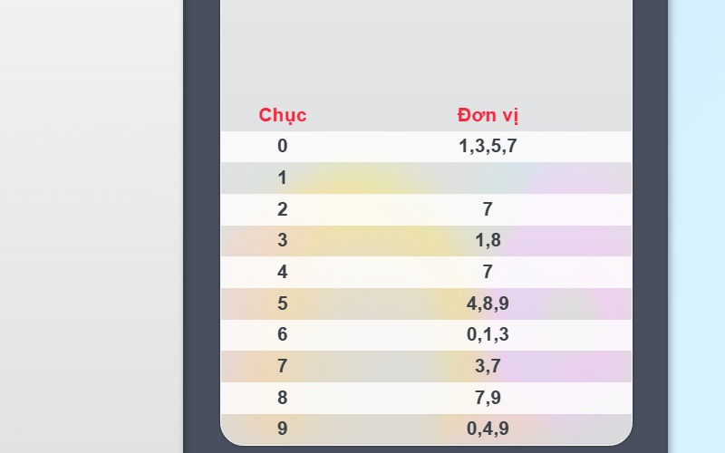Screen dimensions: 725x453
Task: Select tens digit 6 in Chục column
Action: [283, 334]
